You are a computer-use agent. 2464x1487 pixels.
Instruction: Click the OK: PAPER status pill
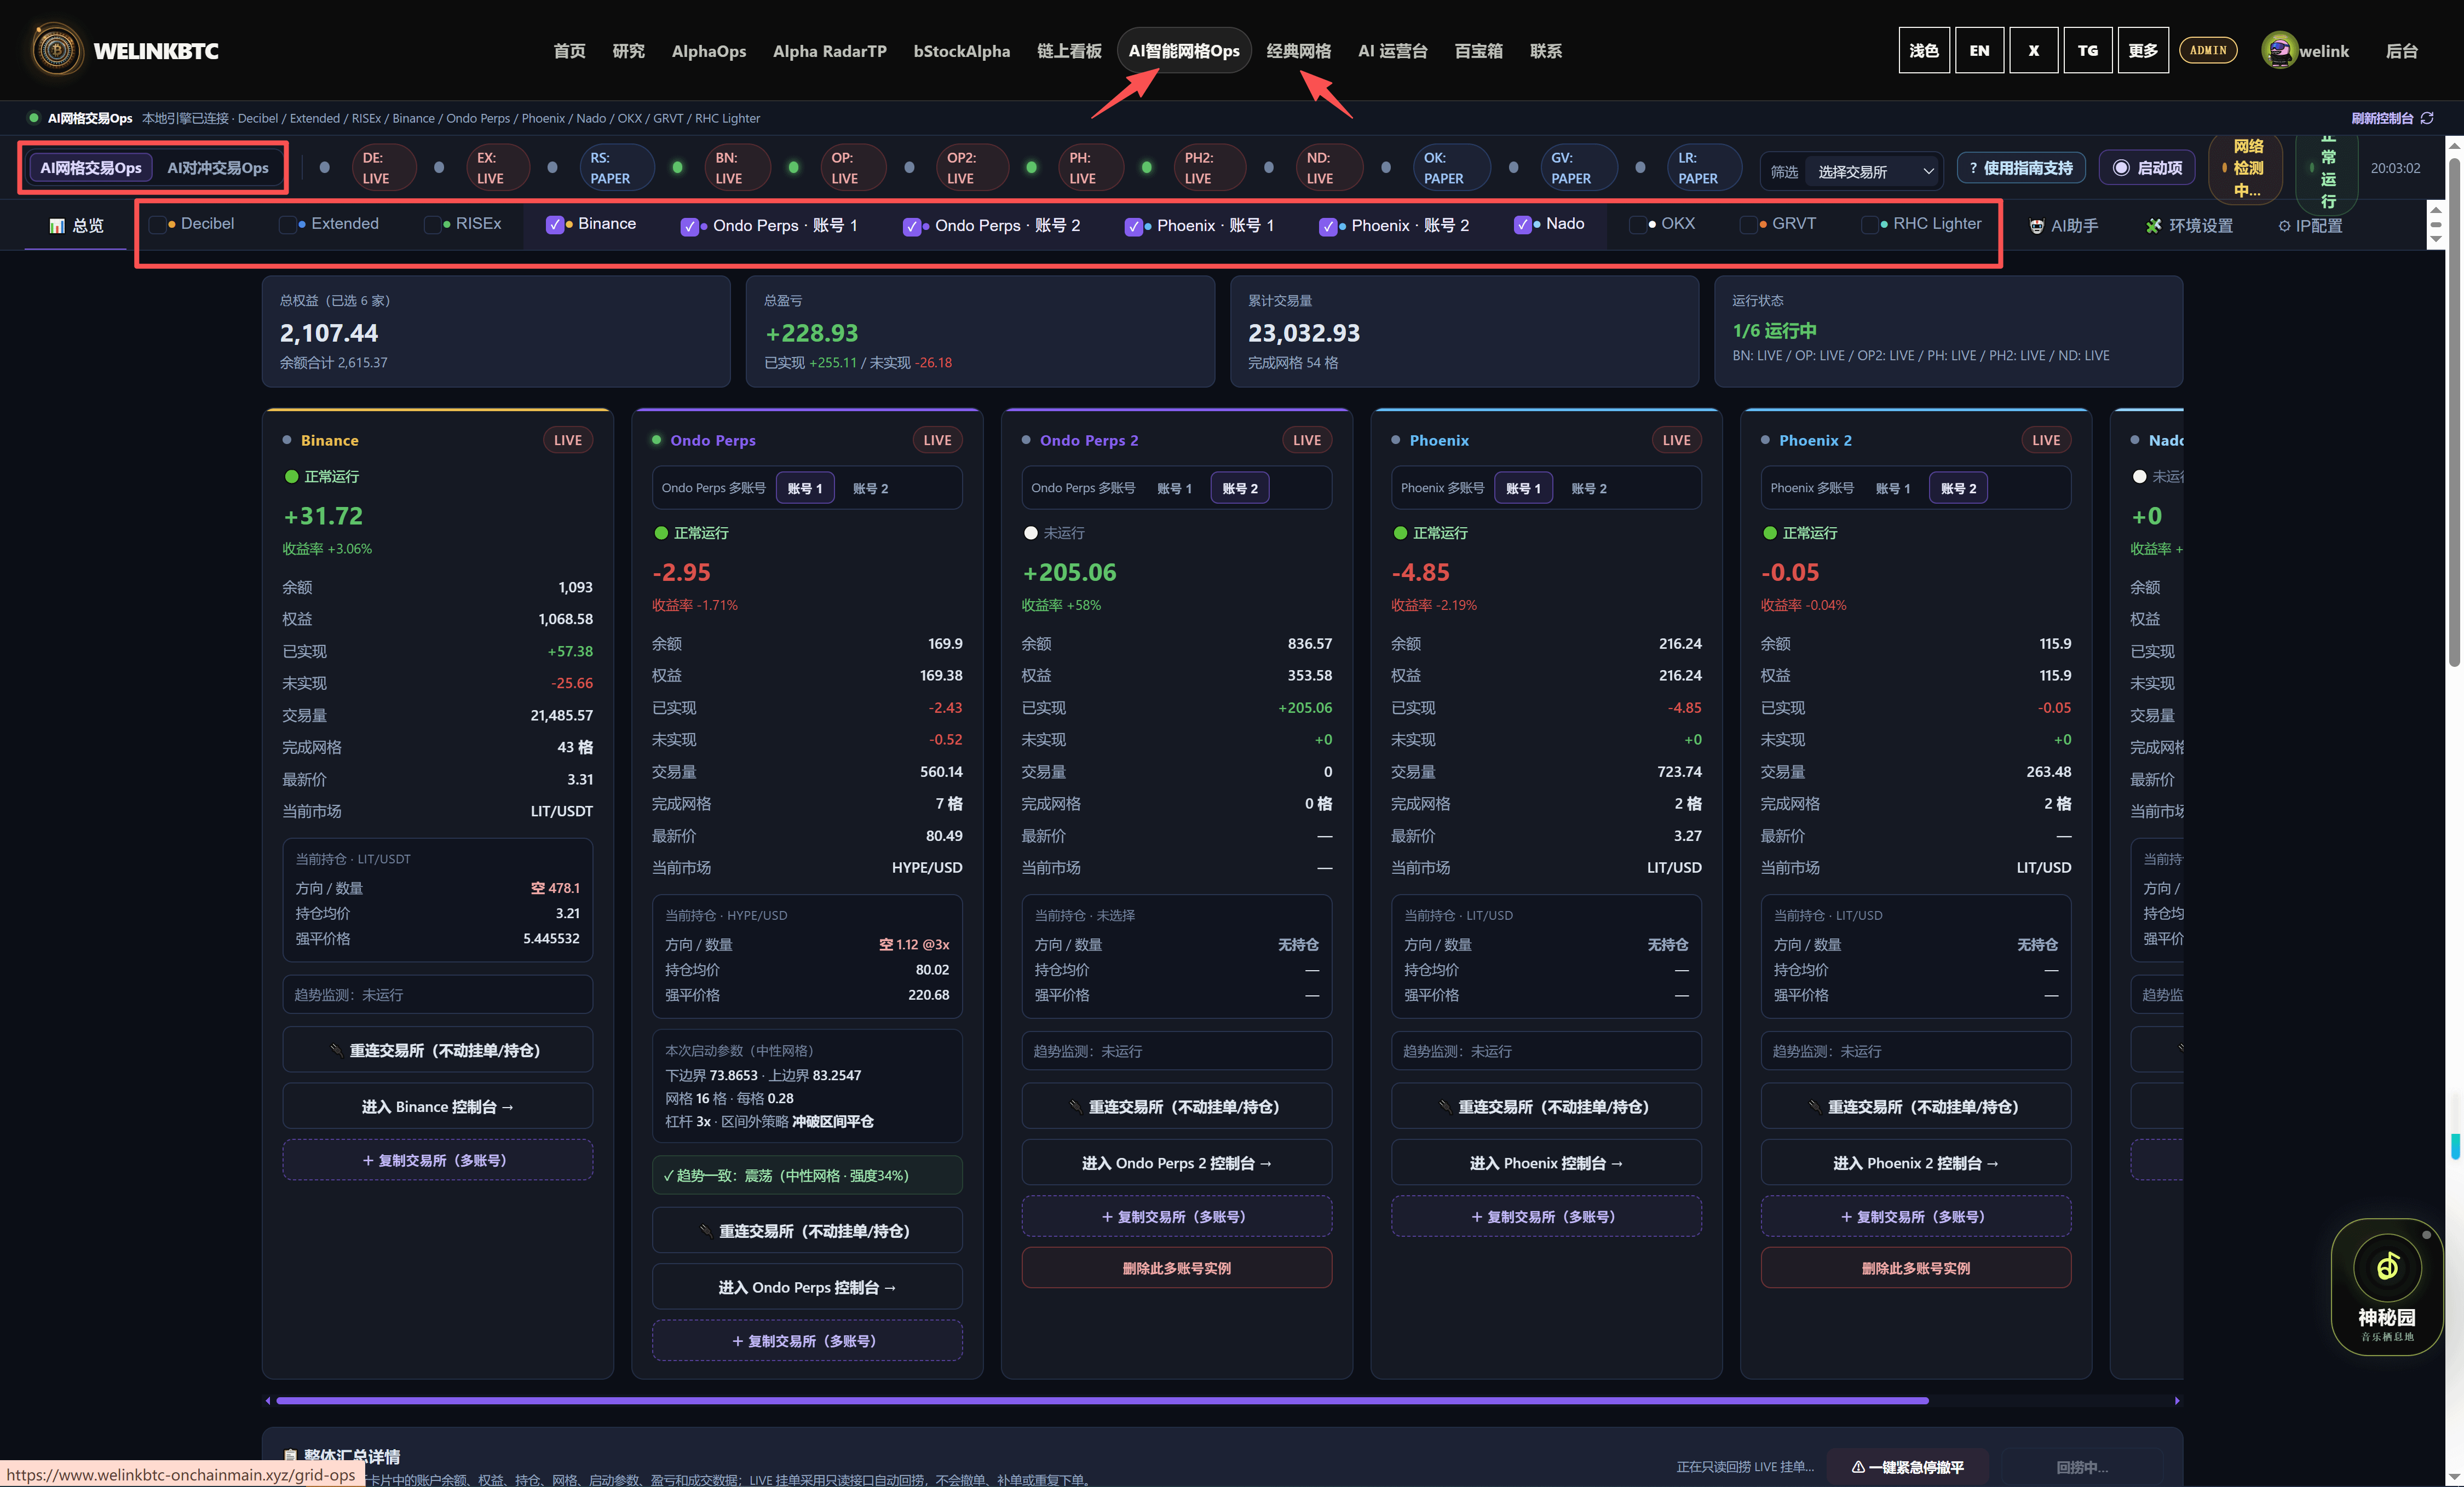point(1451,168)
